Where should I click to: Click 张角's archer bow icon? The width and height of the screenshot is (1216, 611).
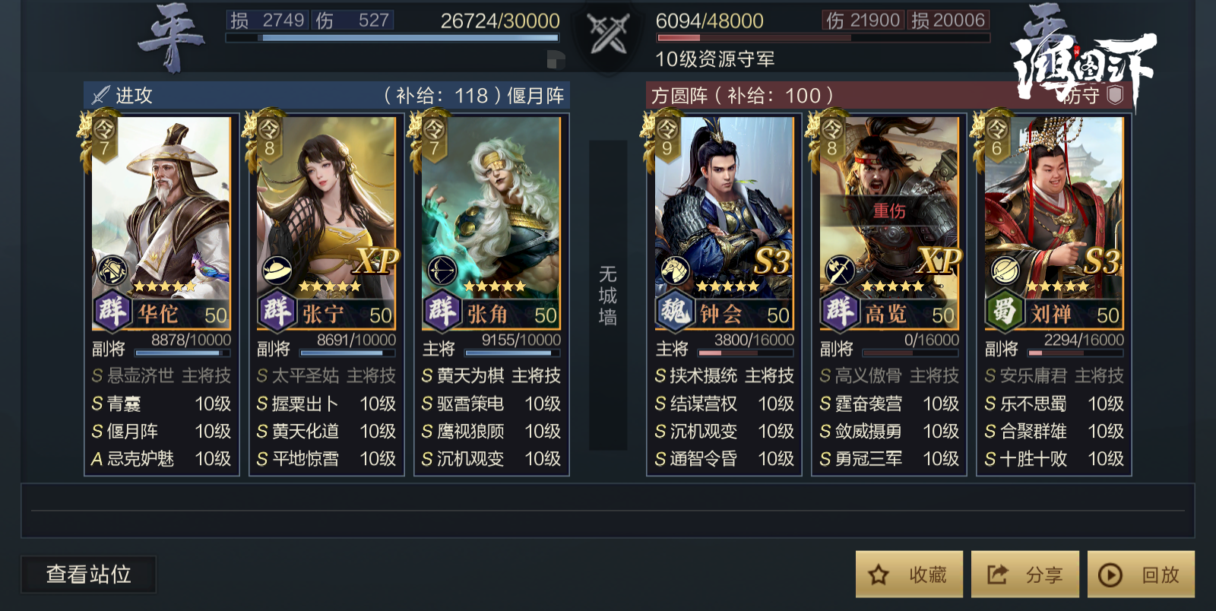(x=442, y=270)
